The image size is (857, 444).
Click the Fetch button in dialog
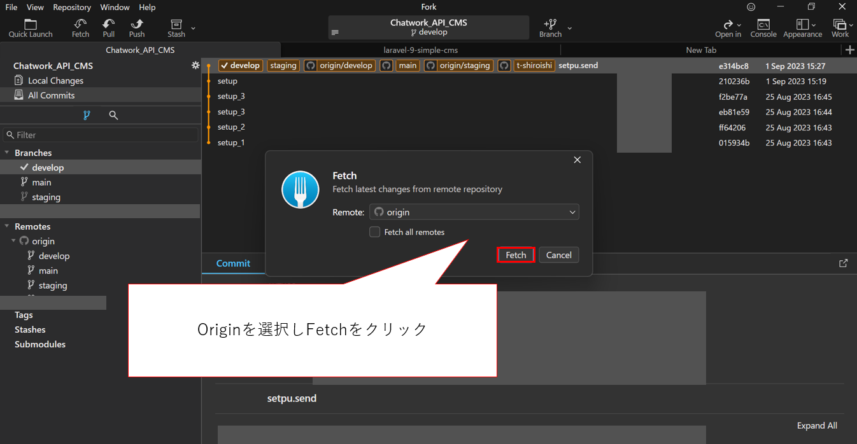[516, 255]
